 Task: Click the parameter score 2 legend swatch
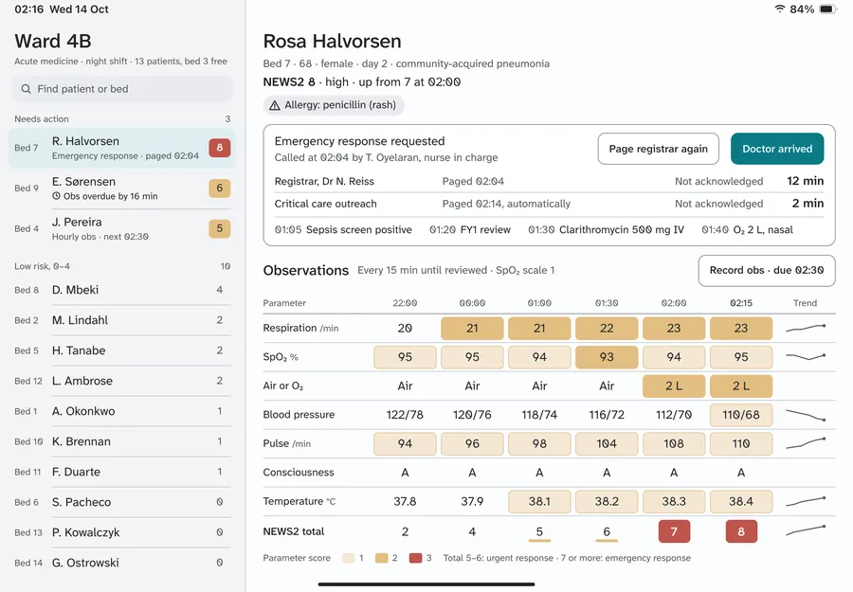[382, 558]
